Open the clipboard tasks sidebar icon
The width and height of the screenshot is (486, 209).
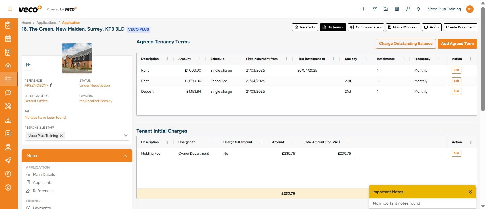8,25
